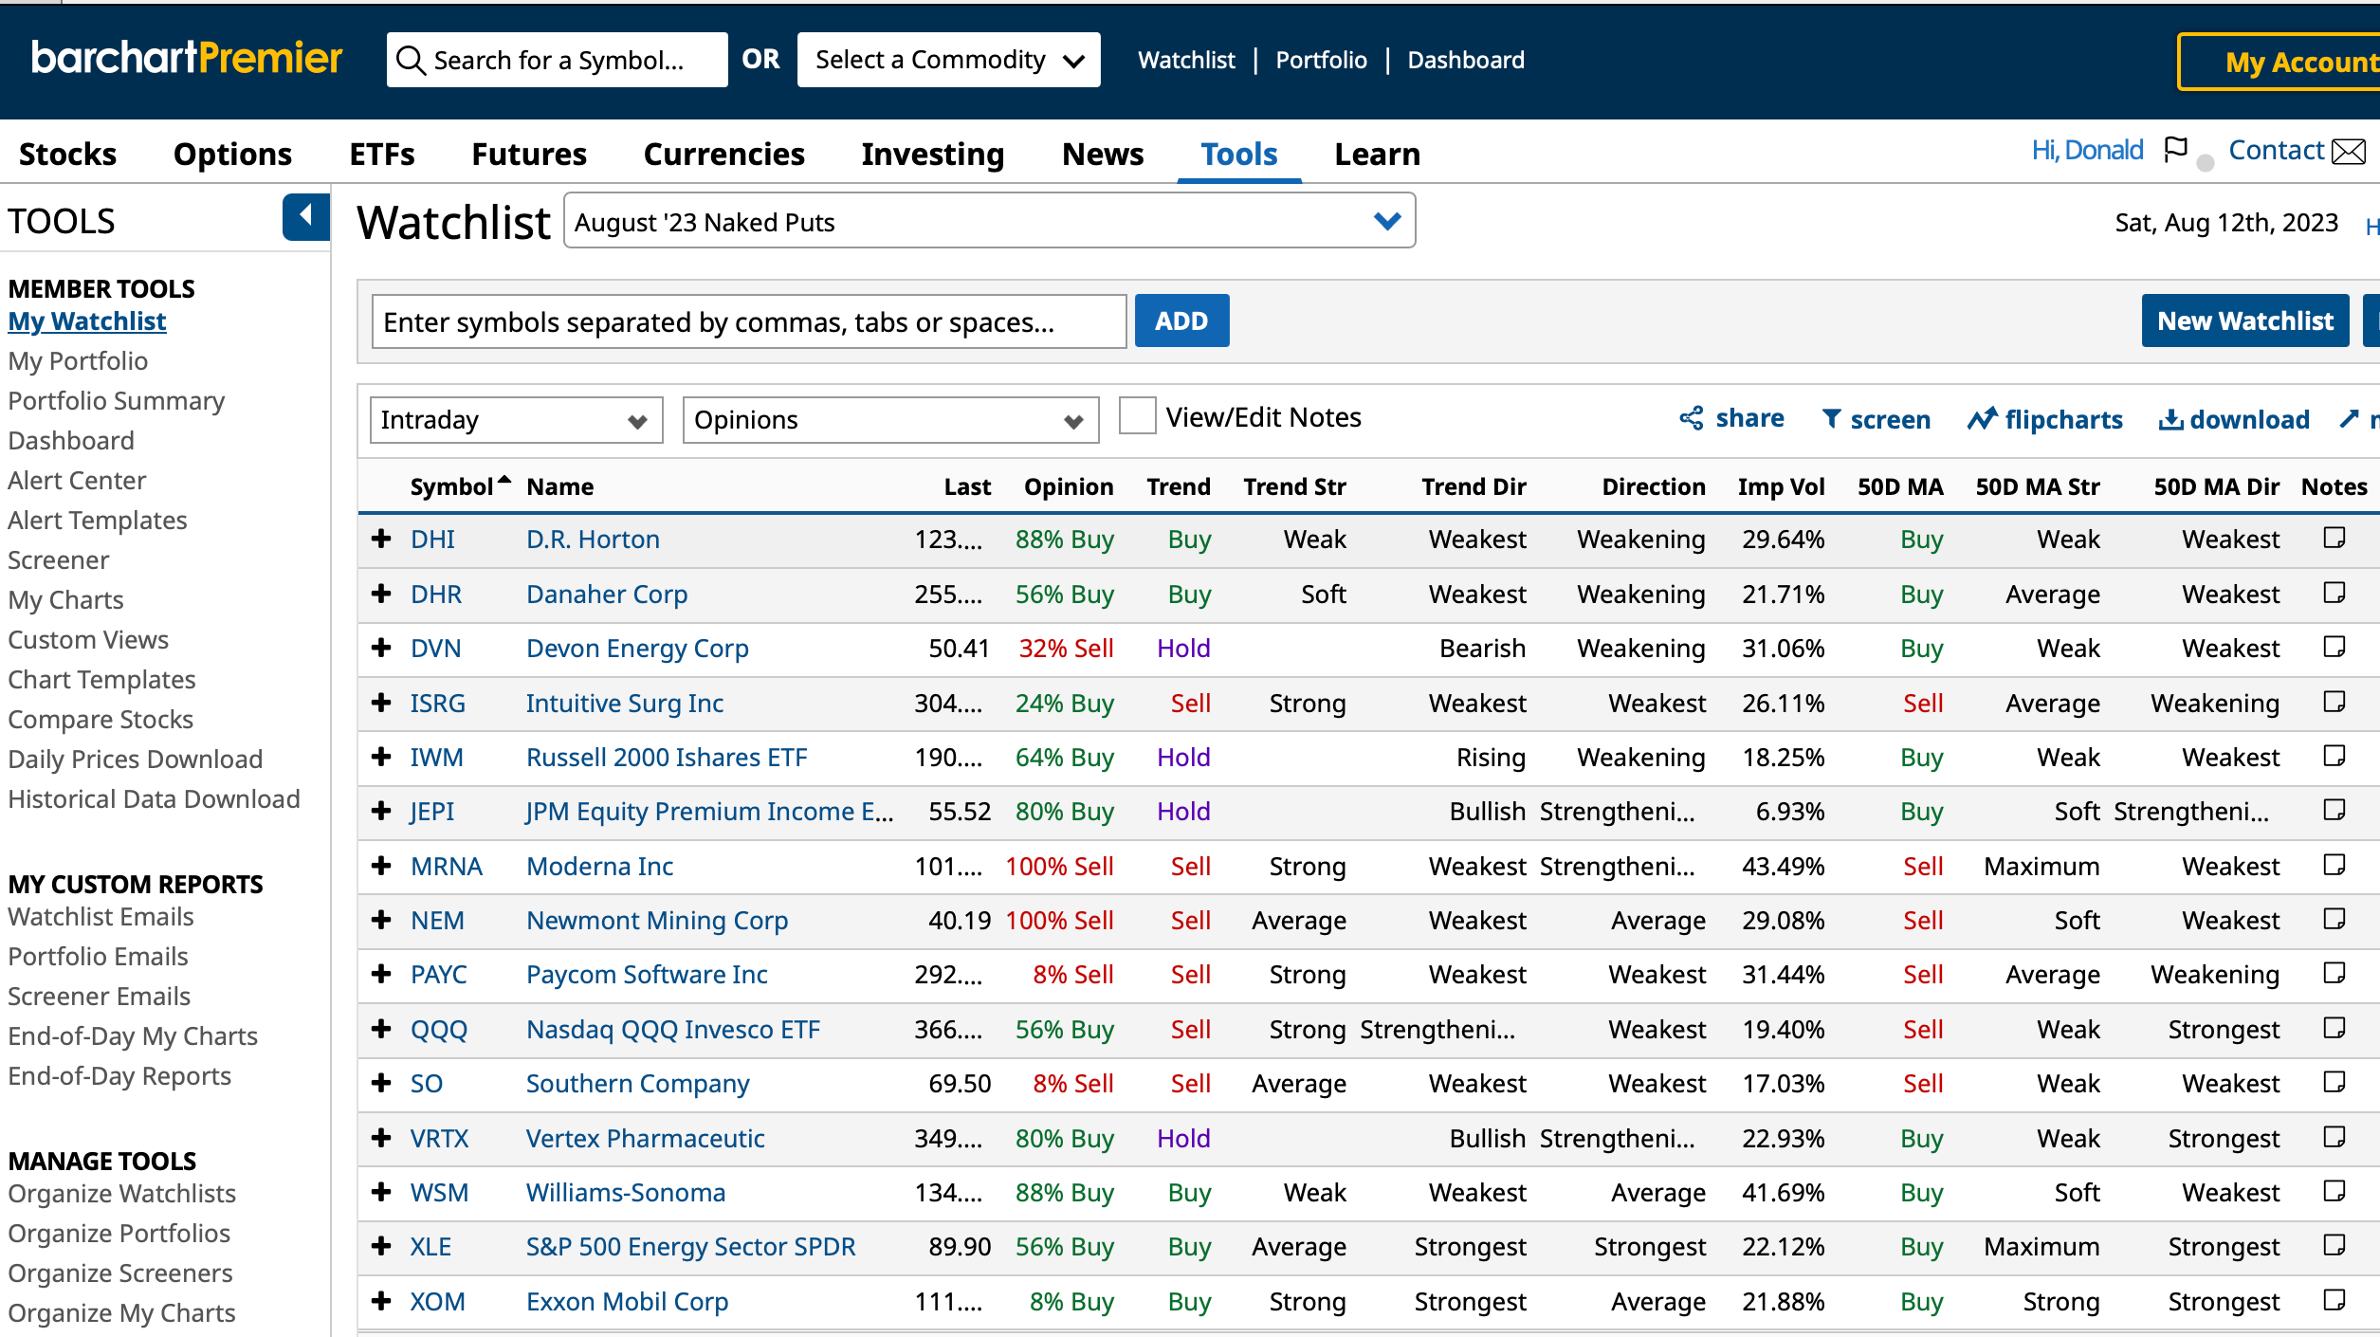Open the notes icon for XOM

[x=2334, y=1300]
